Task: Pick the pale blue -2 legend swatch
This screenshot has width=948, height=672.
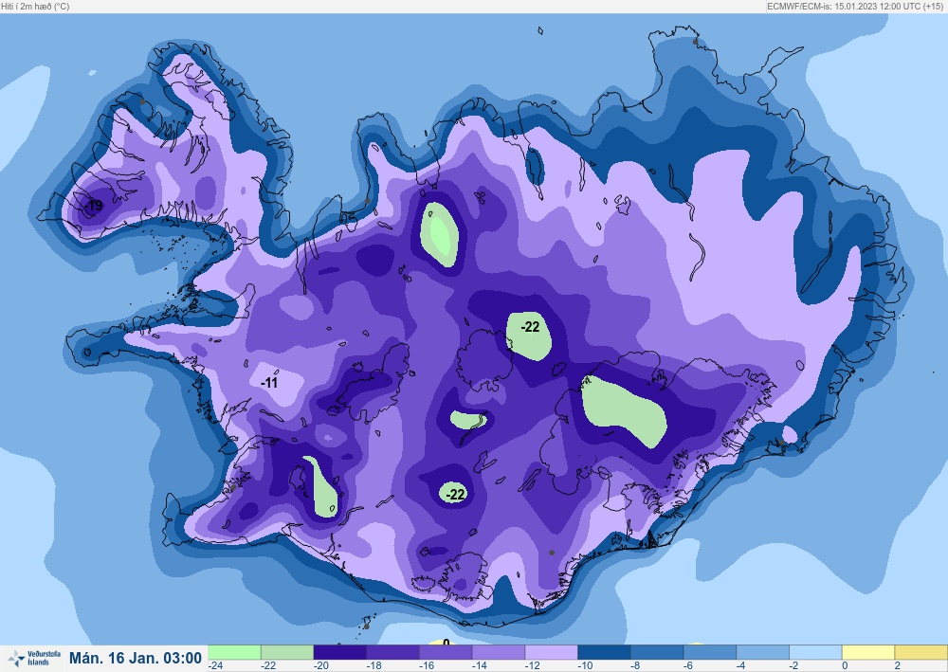Action: point(815,652)
